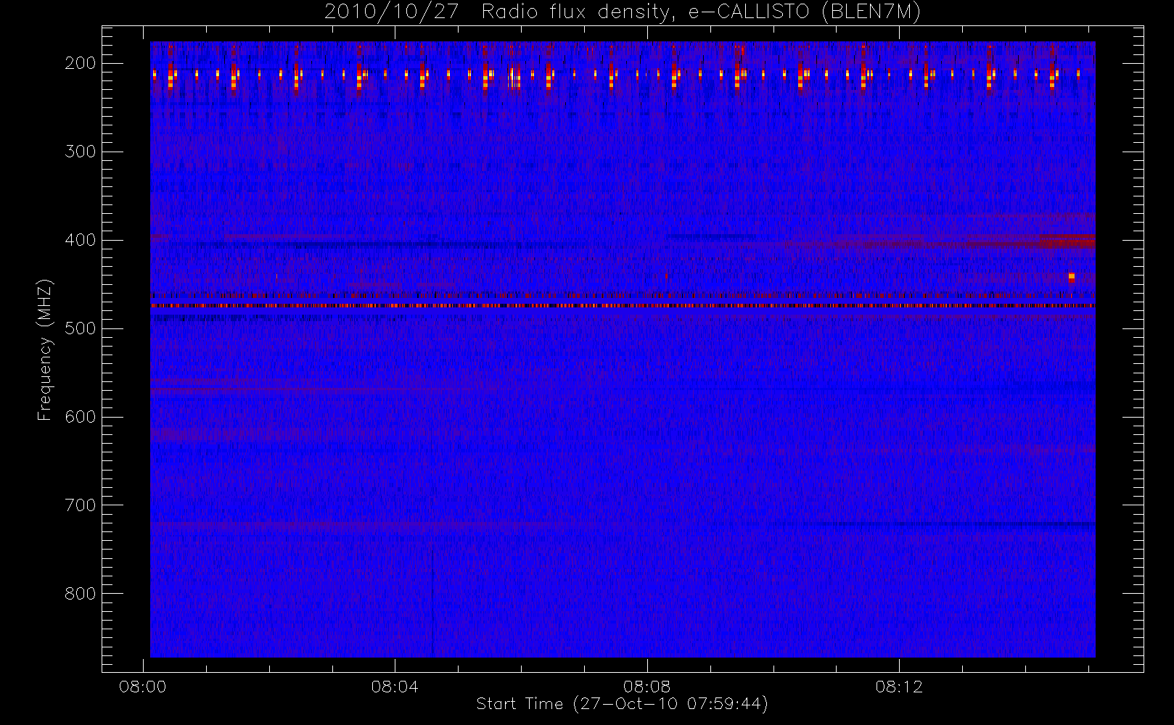
Task: Click the 500 frequency tick label
Action: (x=81, y=328)
